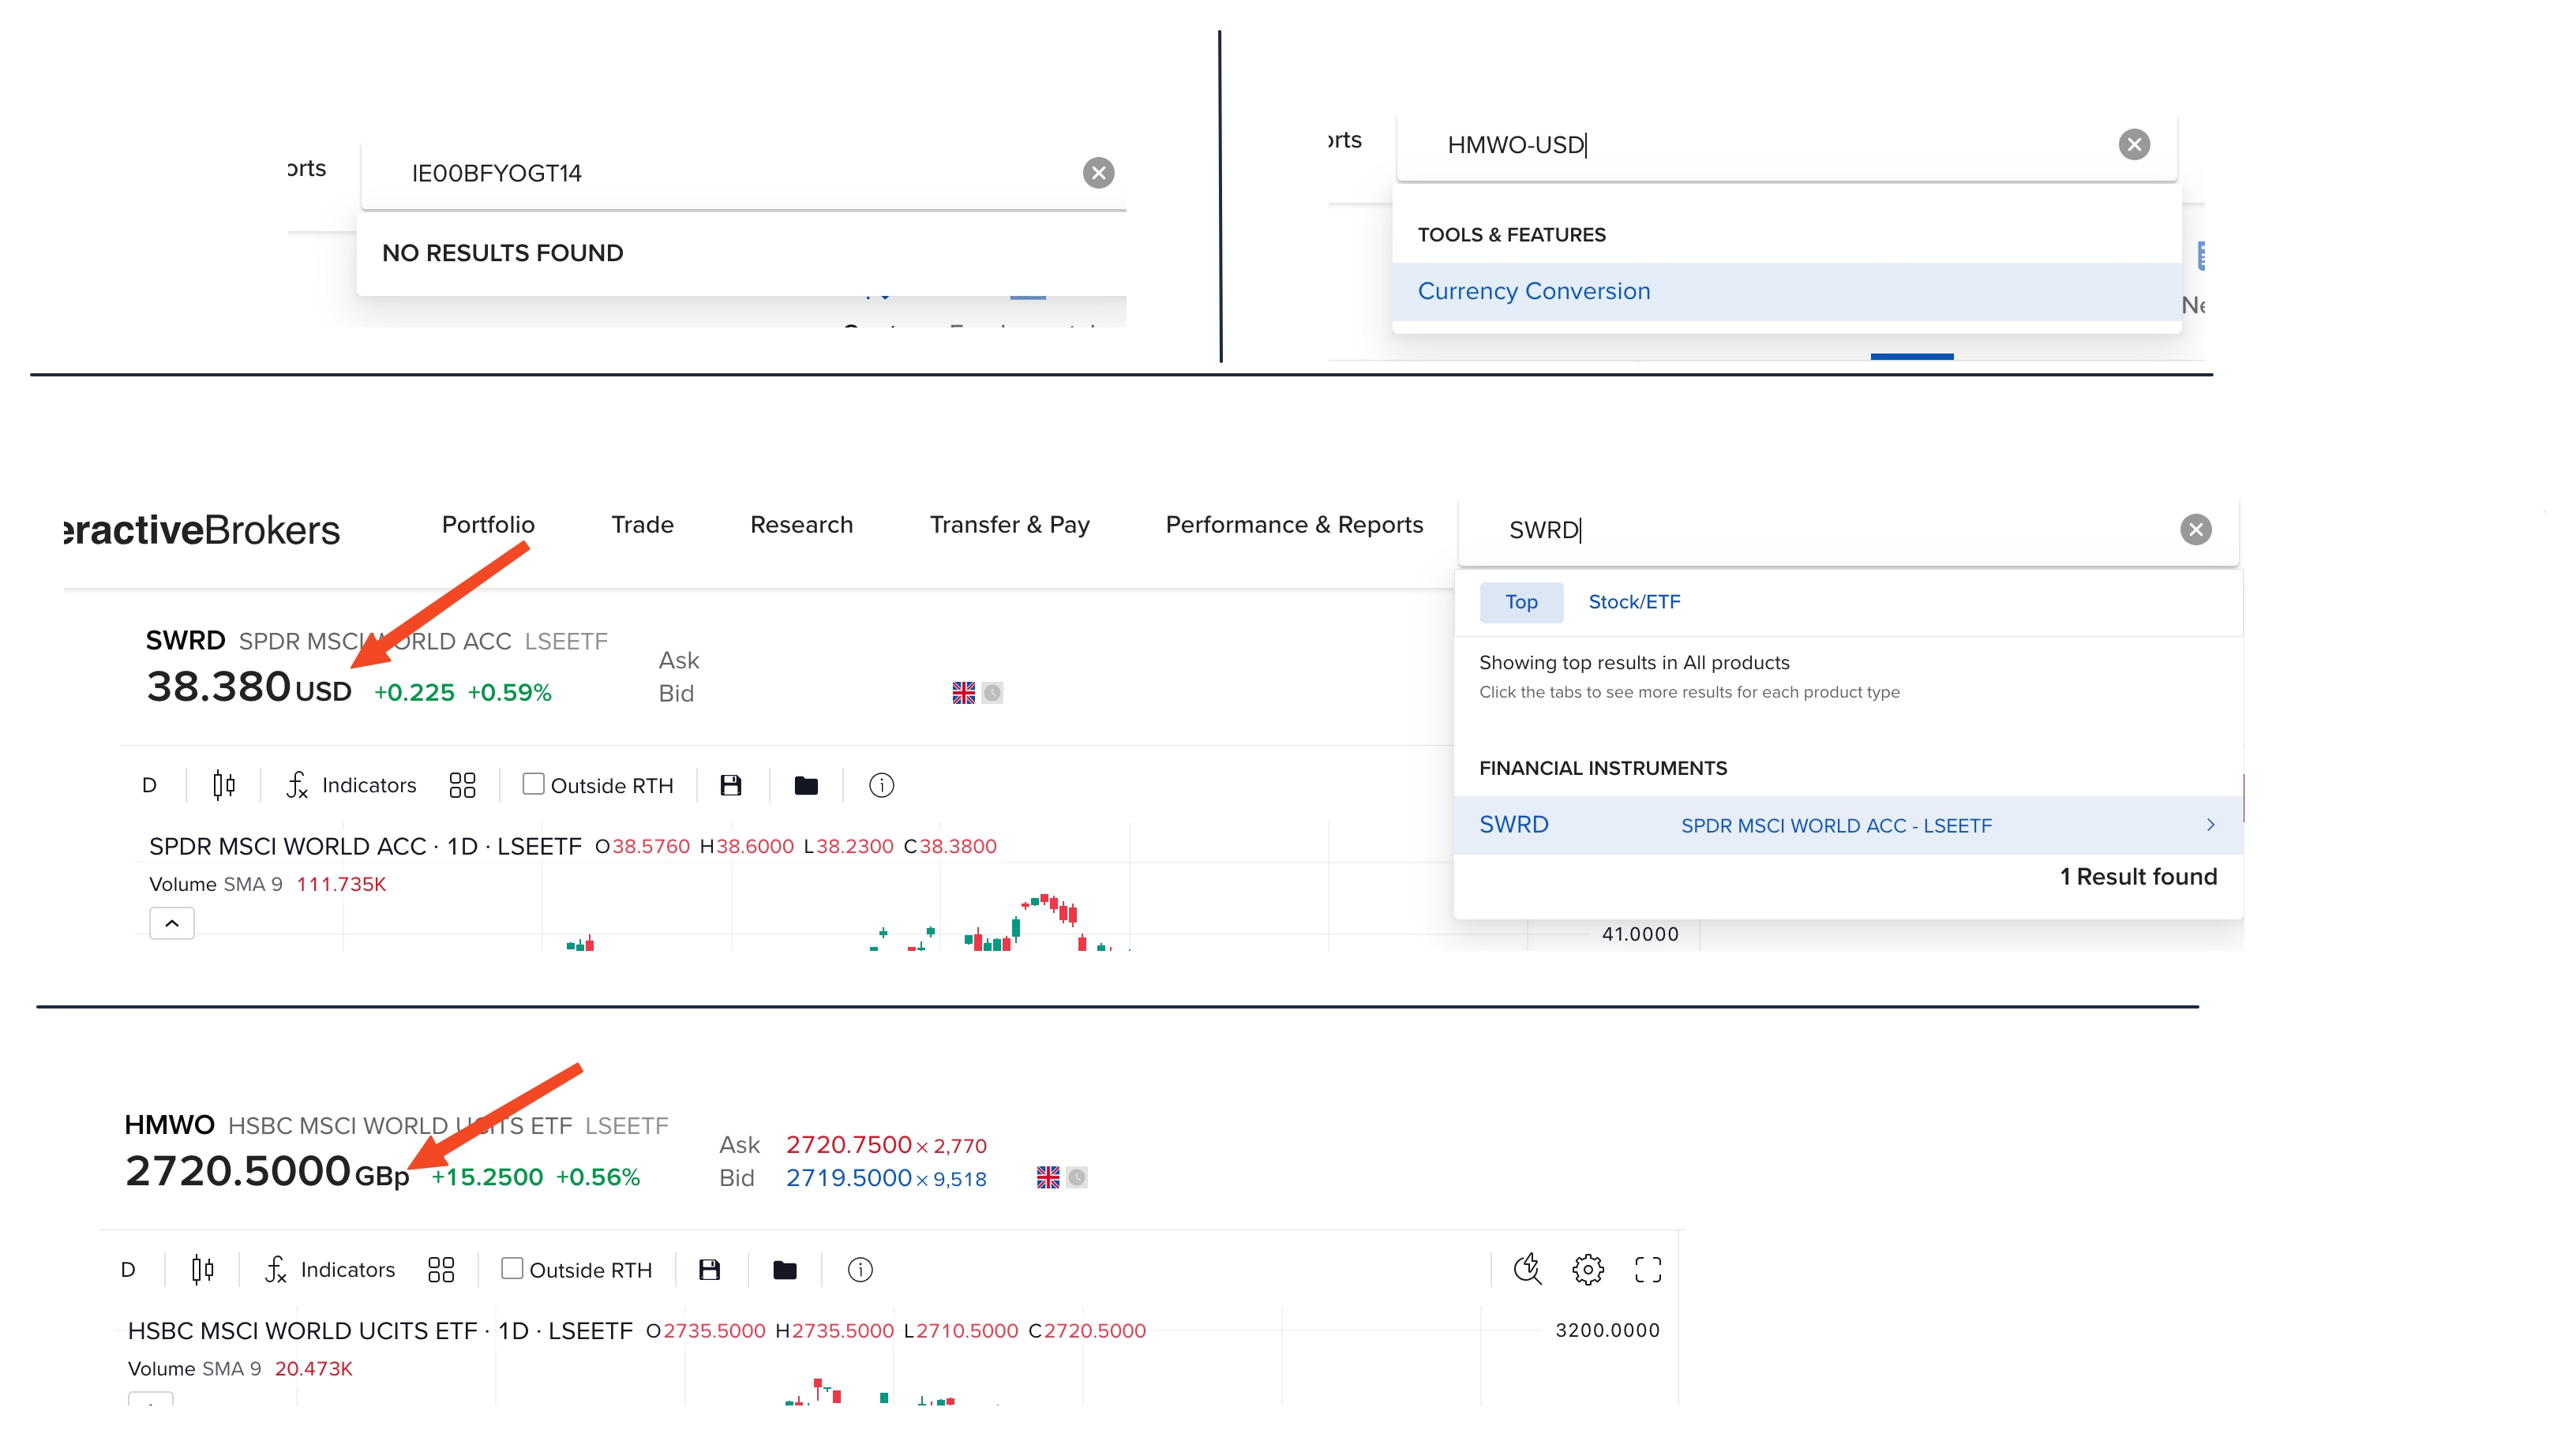The height and width of the screenshot is (1437, 2576).
Task: Open the D interval dropdown on SWRD chart
Action: [149, 785]
